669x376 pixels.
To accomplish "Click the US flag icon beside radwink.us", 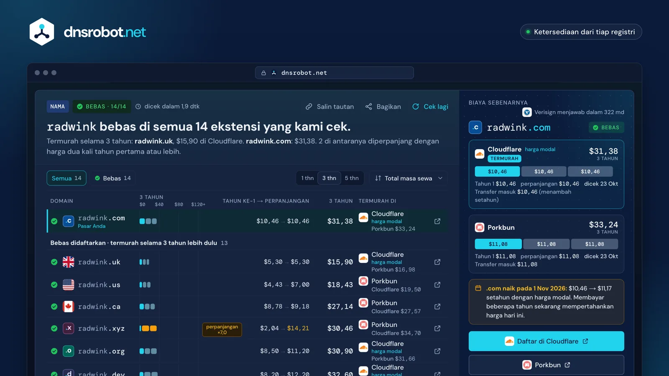I will click(x=68, y=285).
